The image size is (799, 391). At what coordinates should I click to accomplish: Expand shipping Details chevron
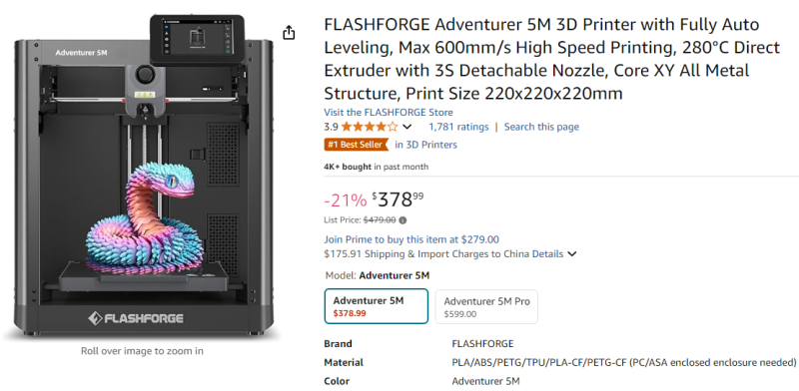(x=571, y=254)
